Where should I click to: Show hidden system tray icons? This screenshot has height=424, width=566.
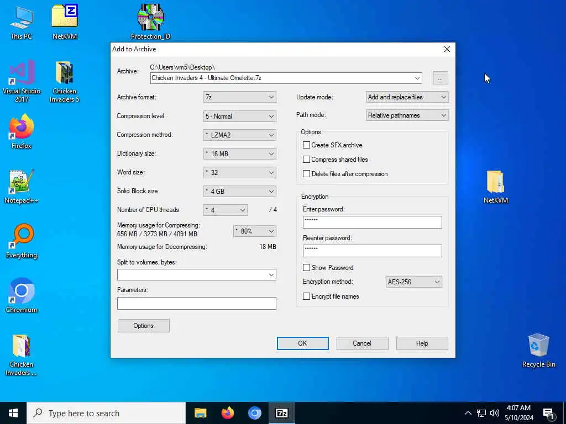(468, 413)
